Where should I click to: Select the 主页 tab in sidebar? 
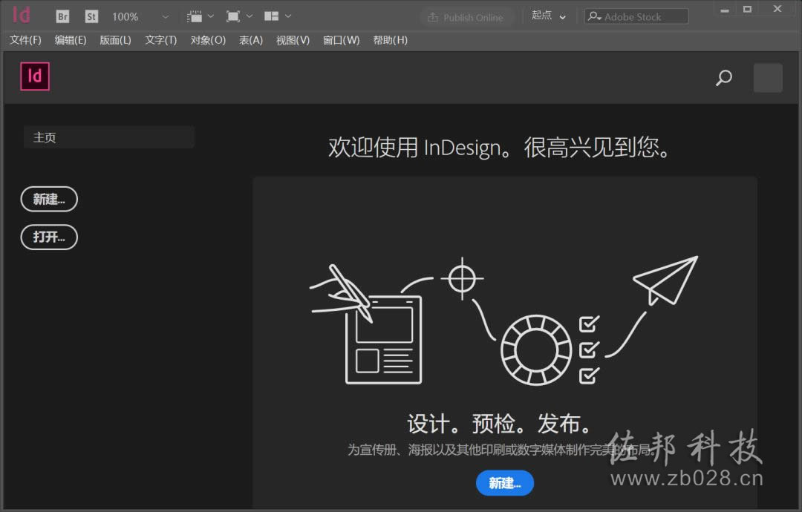point(109,137)
